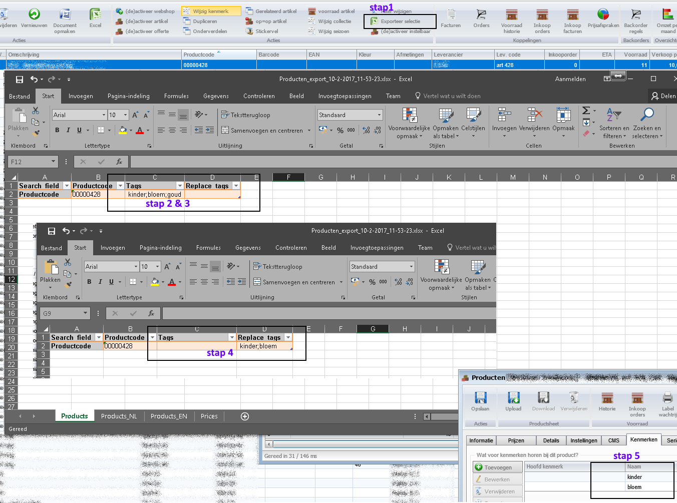Open the Formules ribbon tab
The height and width of the screenshot is (503, 677).
(x=176, y=96)
